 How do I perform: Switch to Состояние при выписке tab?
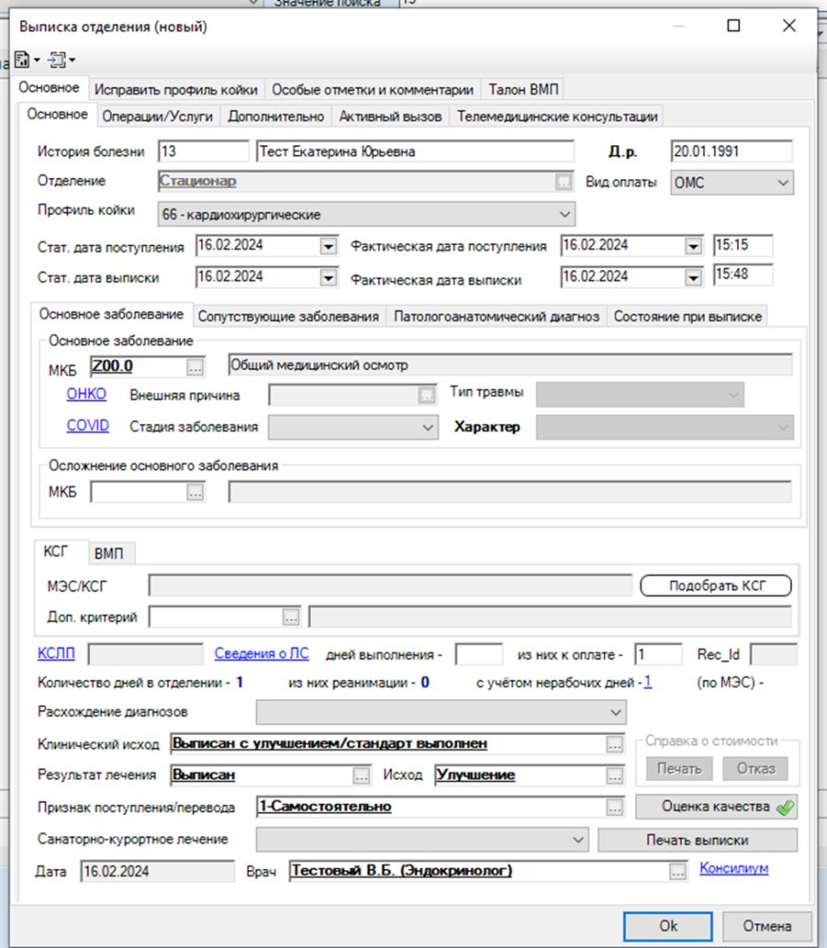[688, 316]
